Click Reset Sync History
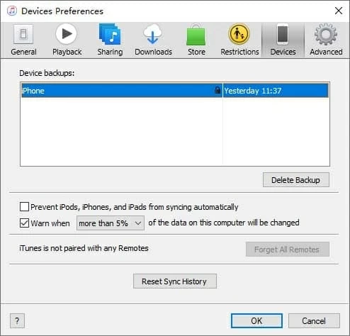This screenshot has width=350, height=336. click(175, 281)
